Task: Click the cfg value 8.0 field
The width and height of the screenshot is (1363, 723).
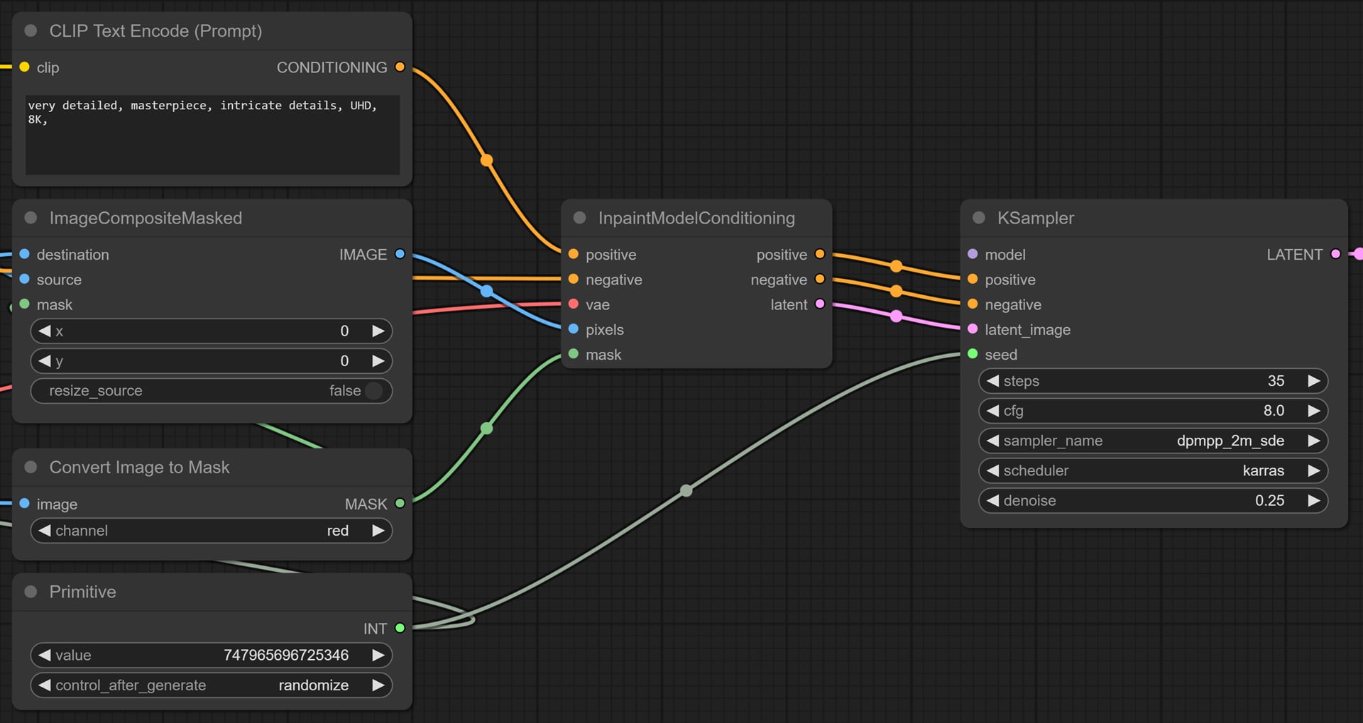Action: (x=1154, y=411)
